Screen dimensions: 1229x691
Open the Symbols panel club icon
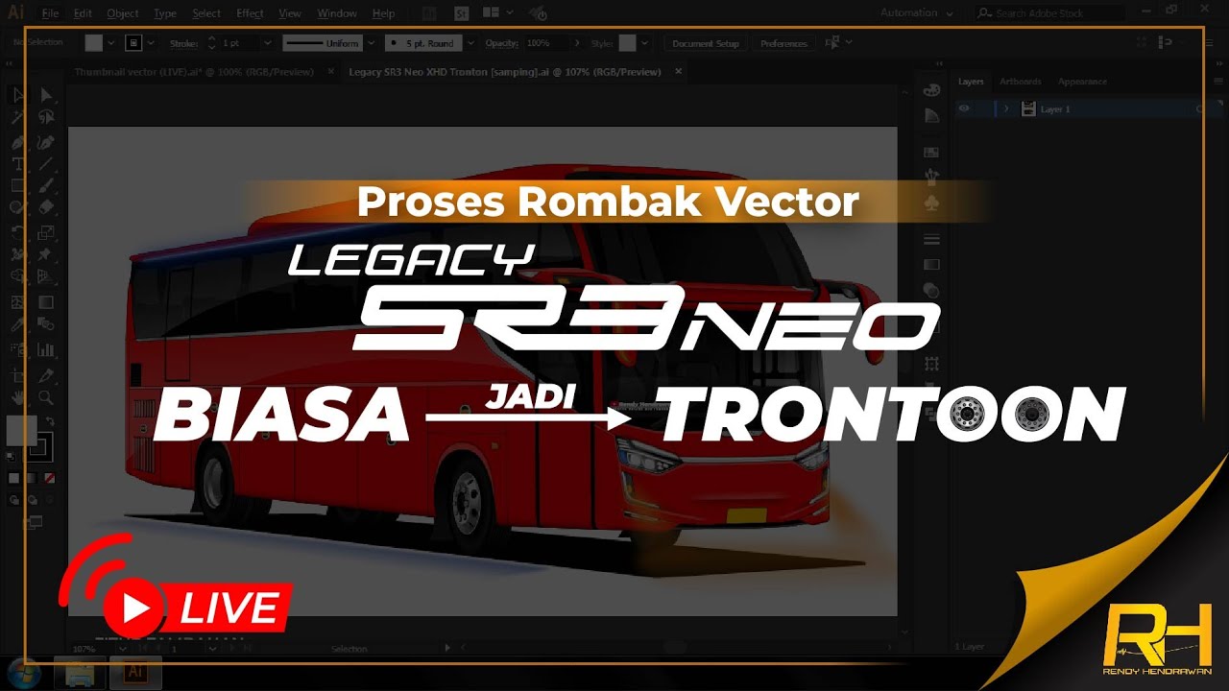[931, 203]
